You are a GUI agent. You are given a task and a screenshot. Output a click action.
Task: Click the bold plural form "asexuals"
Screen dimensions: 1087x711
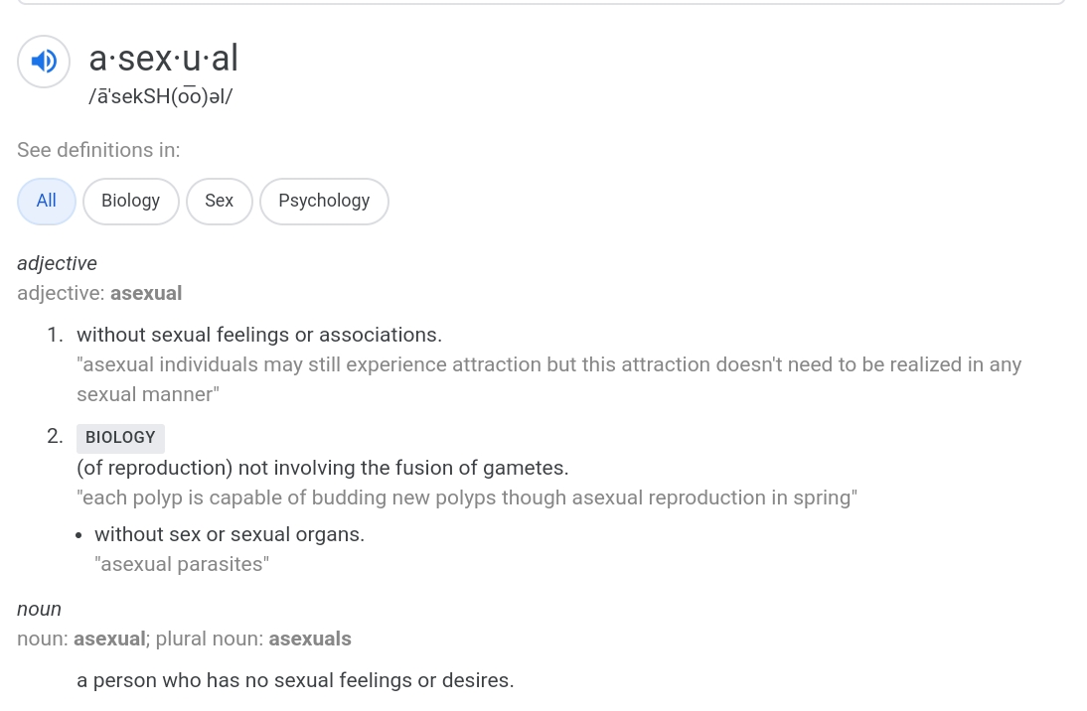tap(310, 639)
